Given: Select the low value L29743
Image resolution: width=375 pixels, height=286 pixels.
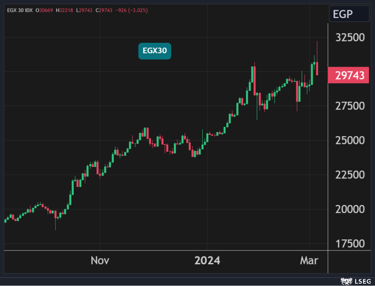Looking at the screenshot, I should click(84, 10).
